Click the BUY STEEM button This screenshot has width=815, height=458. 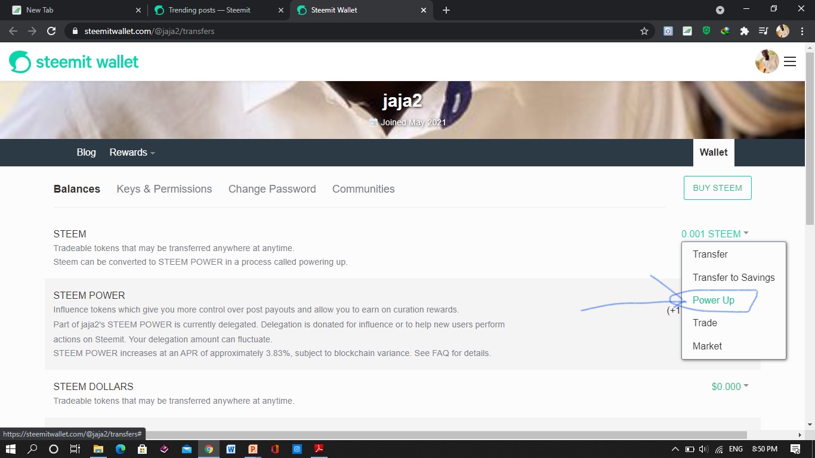click(717, 187)
